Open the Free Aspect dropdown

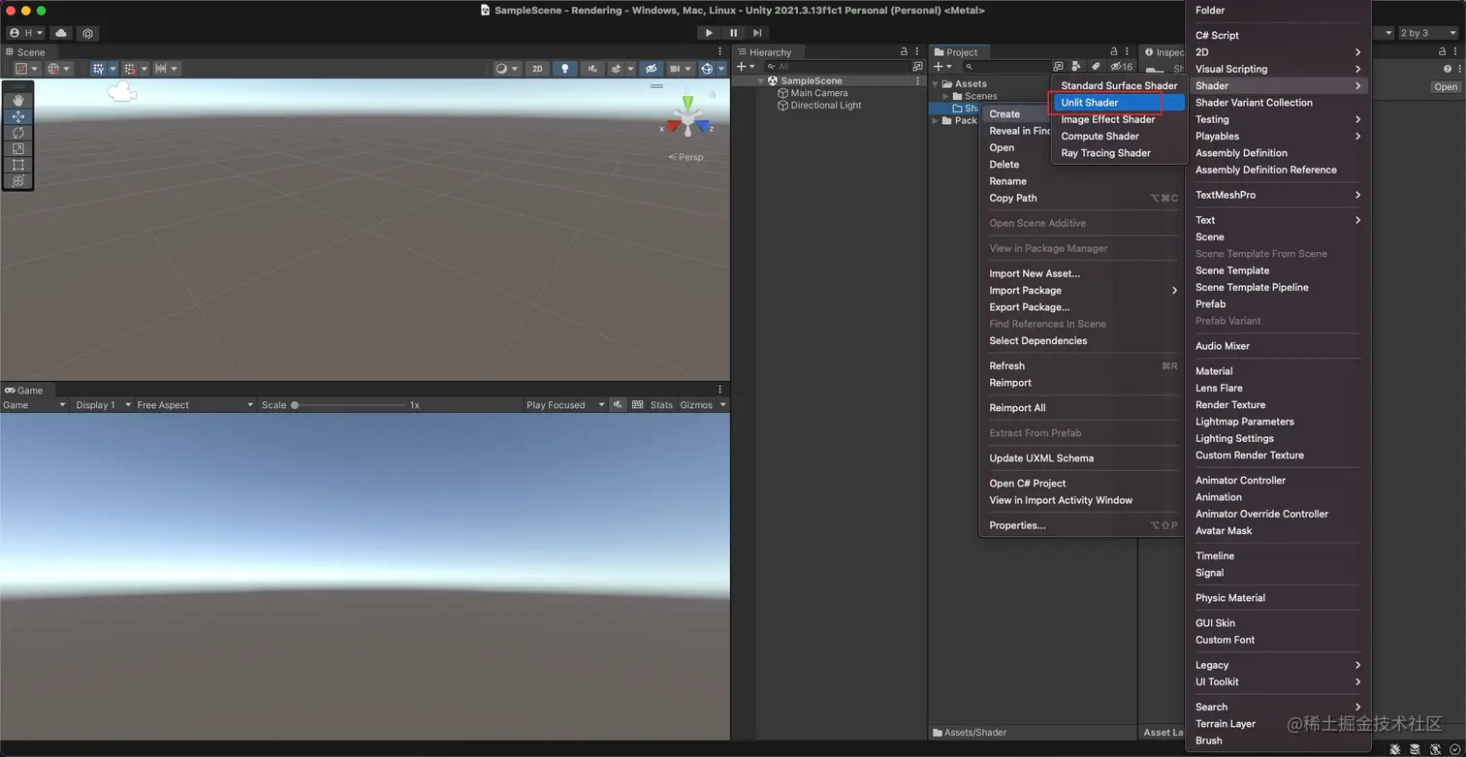click(x=194, y=405)
